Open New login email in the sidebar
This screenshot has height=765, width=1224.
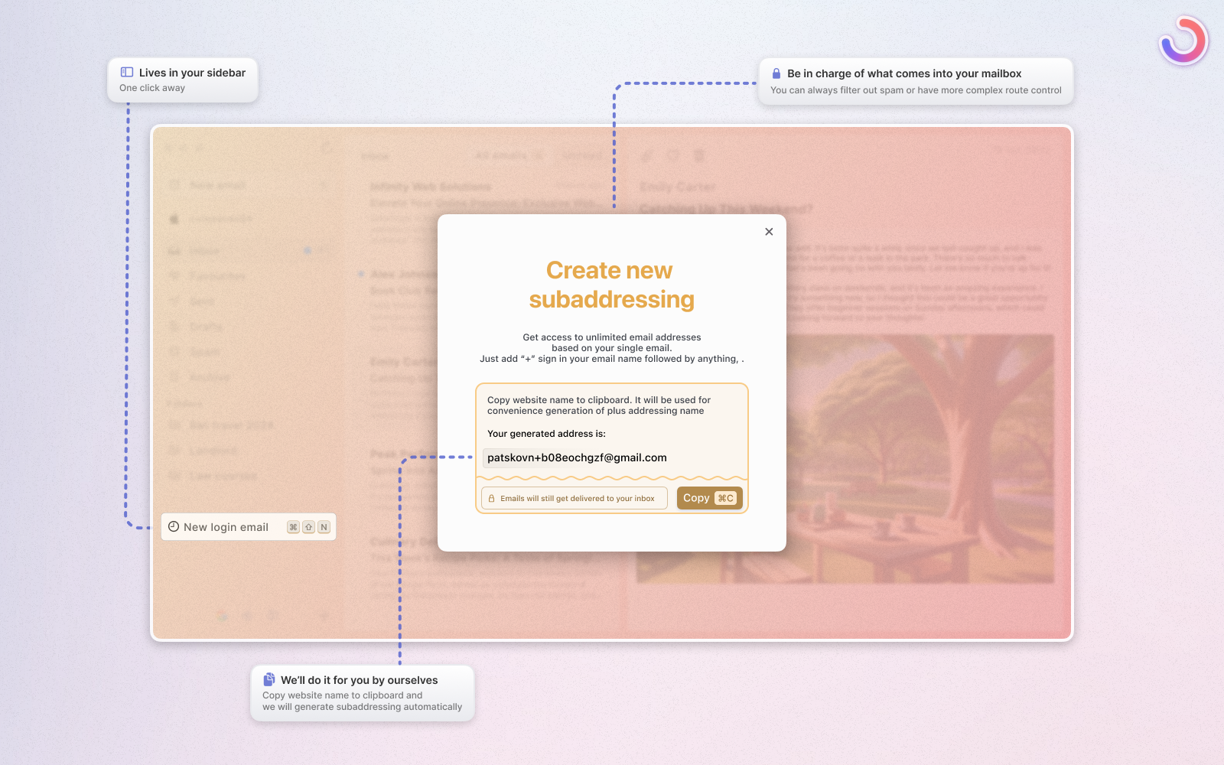249,527
